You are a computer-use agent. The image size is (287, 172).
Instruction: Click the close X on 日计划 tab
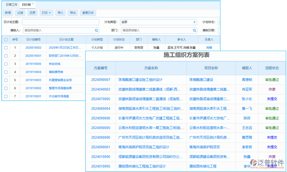(33, 4)
